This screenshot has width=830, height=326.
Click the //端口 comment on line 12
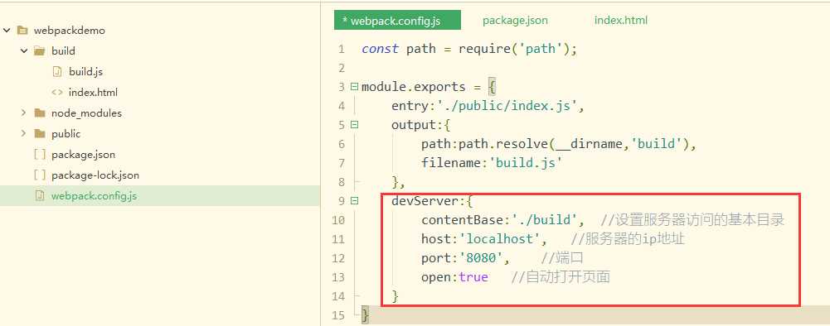click(562, 258)
